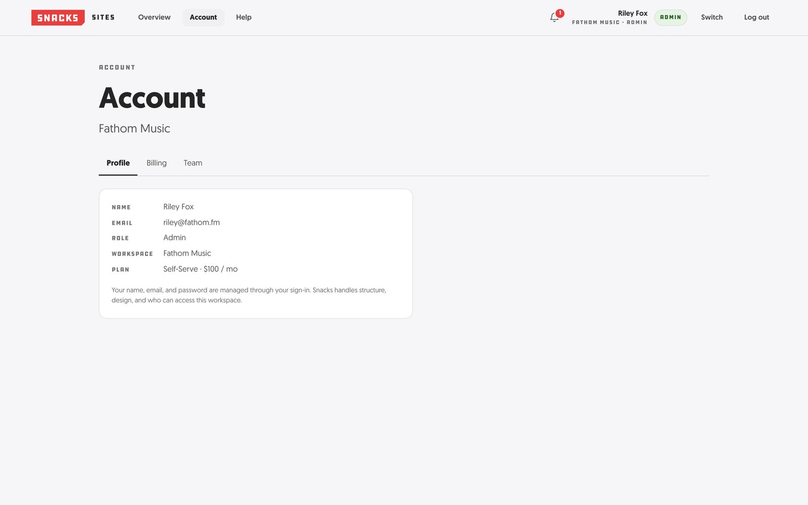Click the FATHOM MUSIC · ADMIN header caption

(609, 22)
